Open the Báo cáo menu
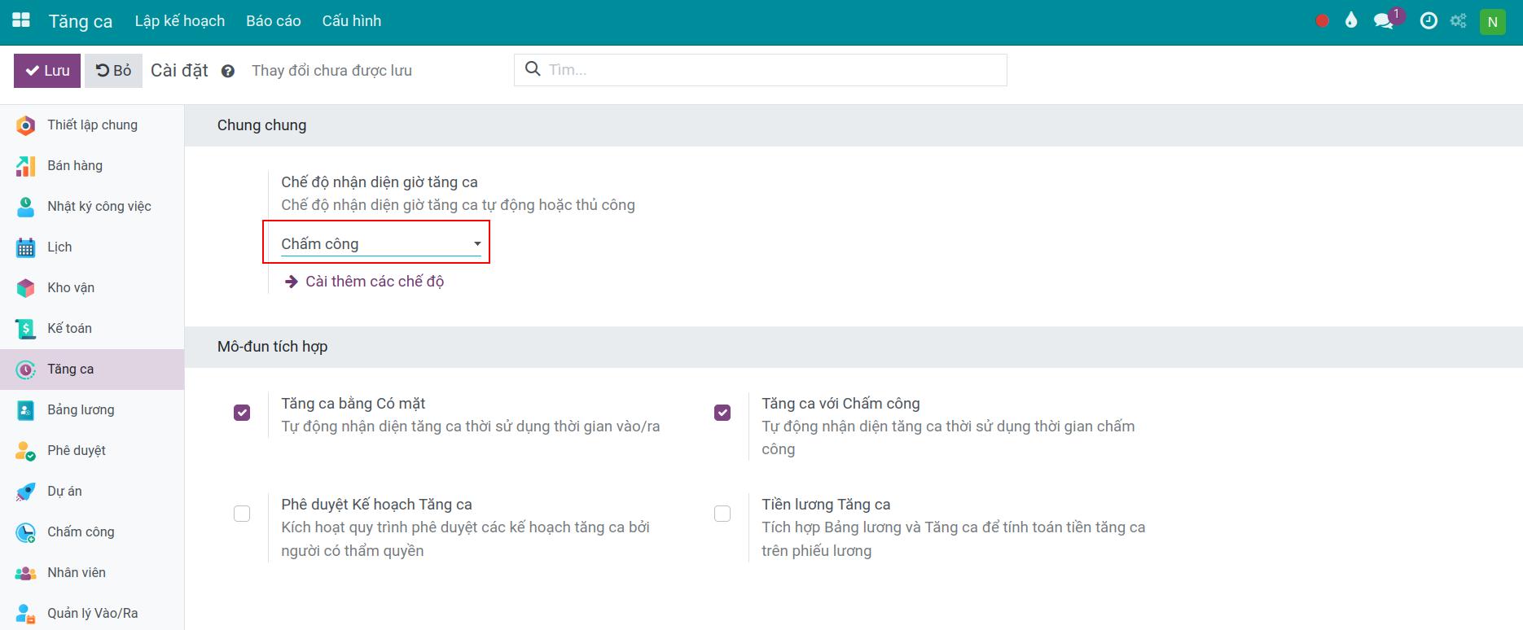 [274, 21]
